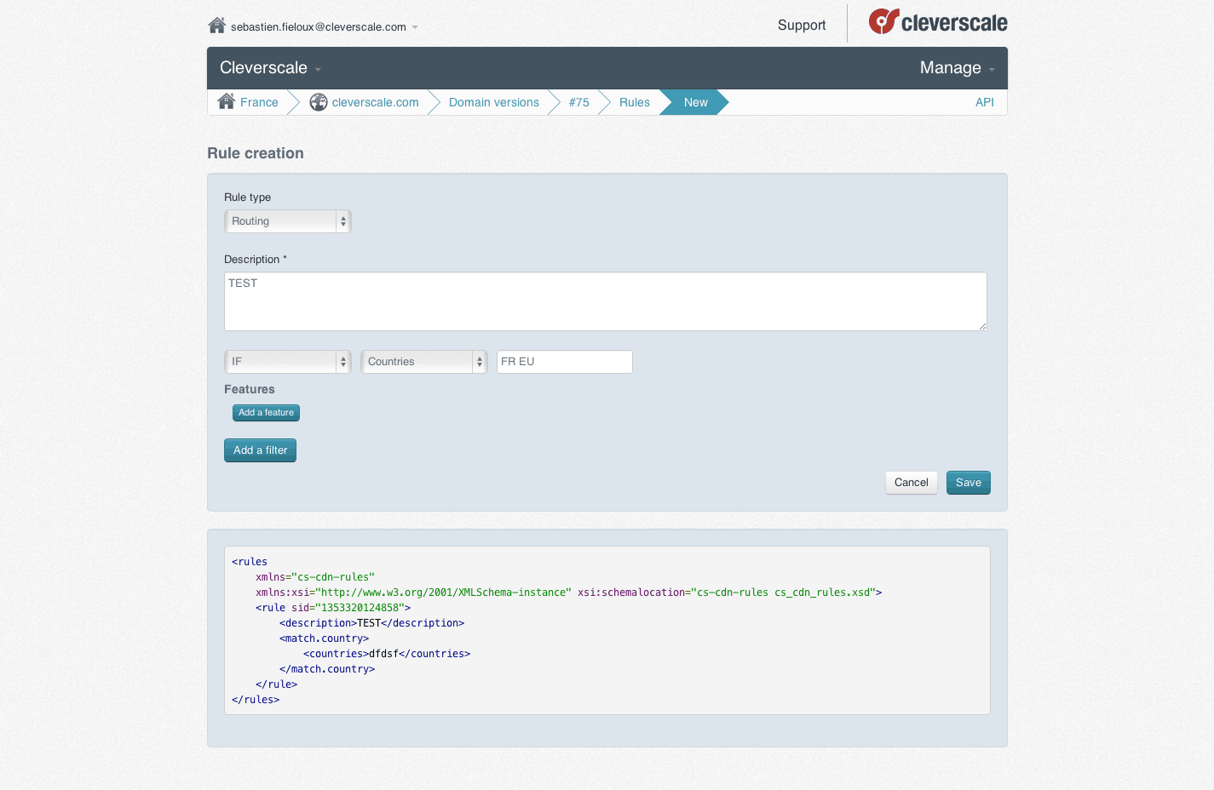Navigate to cleverscale.com breadcrumb
1214x790 pixels.
pyautogui.click(x=376, y=102)
